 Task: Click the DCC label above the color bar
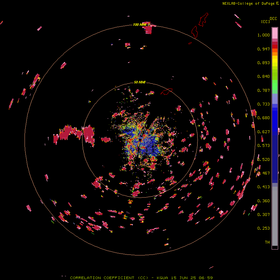pos(273,19)
